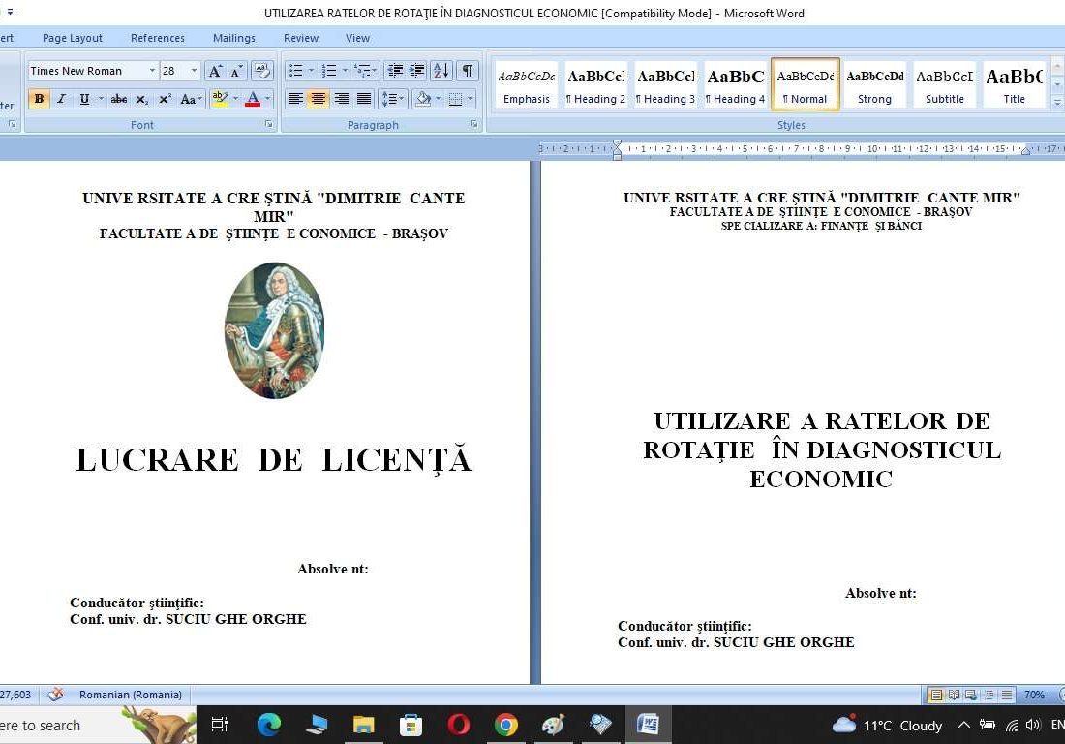The width and height of the screenshot is (1065, 744).
Task: Toggle Italic formatting
Action: coord(61,99)
